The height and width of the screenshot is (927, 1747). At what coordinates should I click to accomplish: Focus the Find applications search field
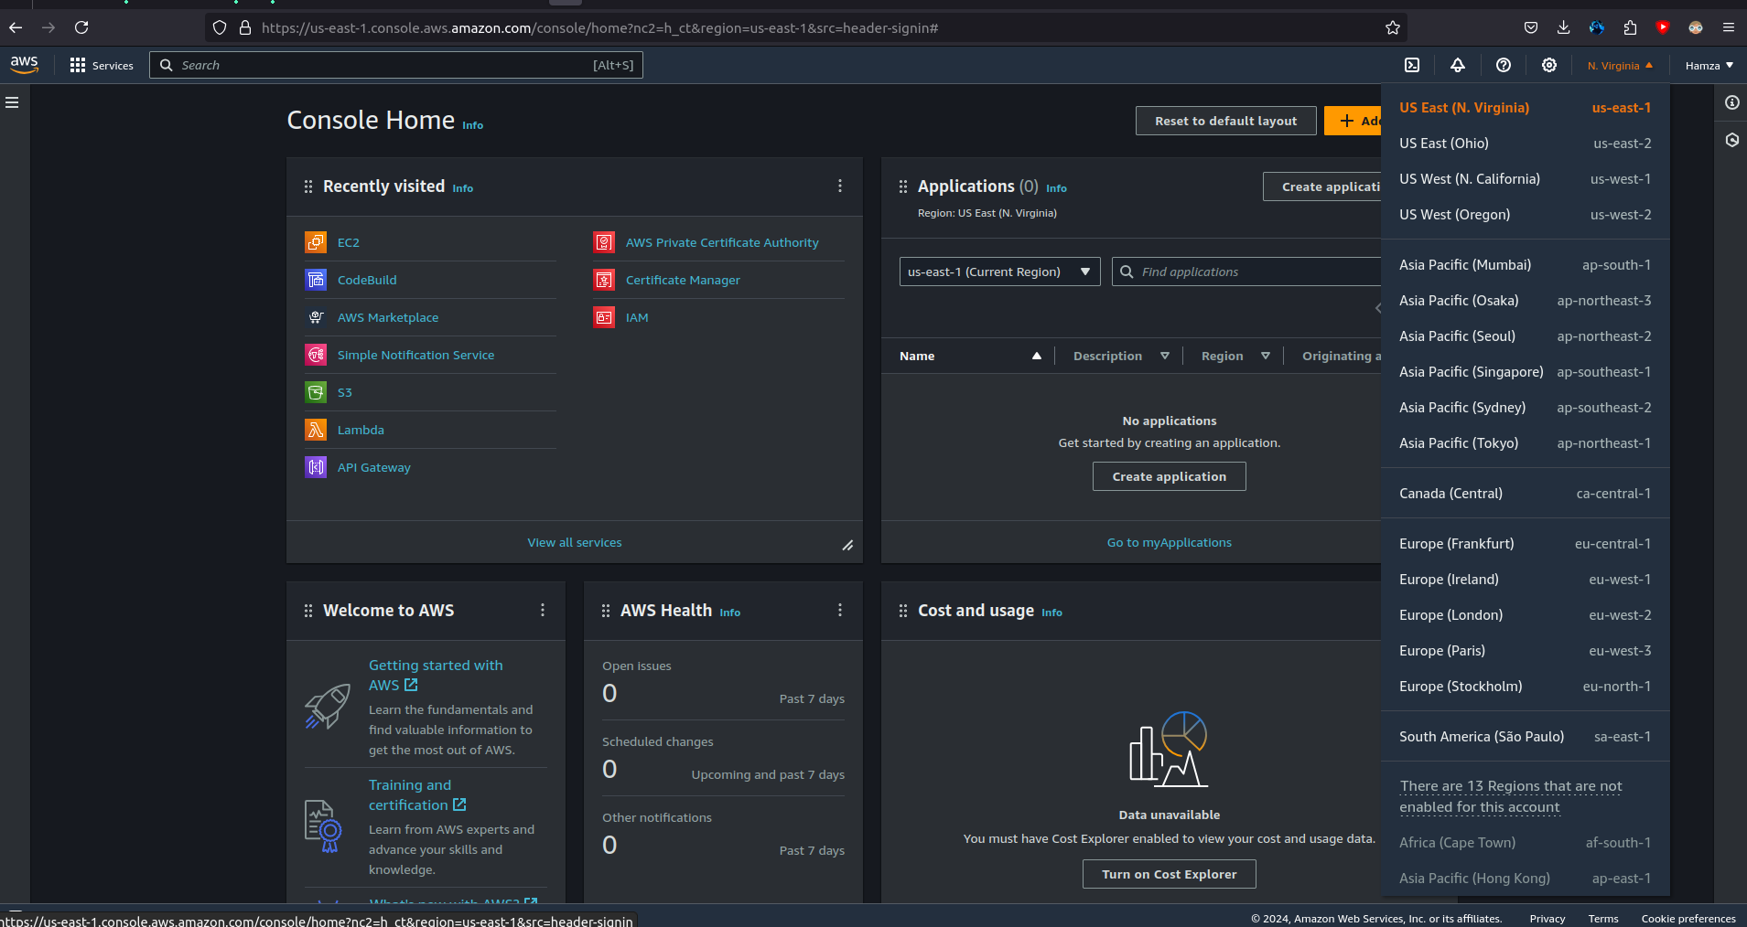pos(1247,272)
